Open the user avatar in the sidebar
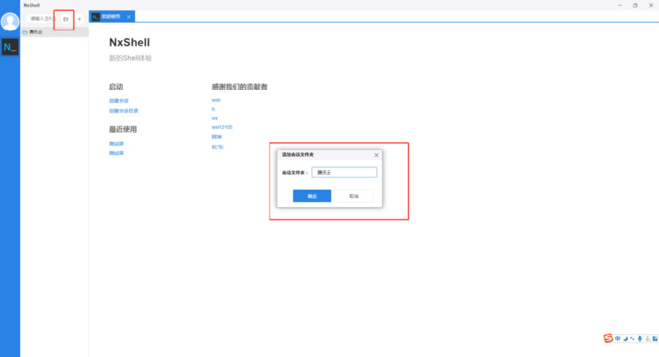This screenshot has width=659, height=357. (10, 21)
